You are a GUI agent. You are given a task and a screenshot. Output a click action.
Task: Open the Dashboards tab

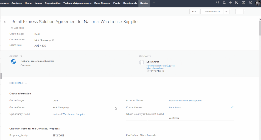130,3
